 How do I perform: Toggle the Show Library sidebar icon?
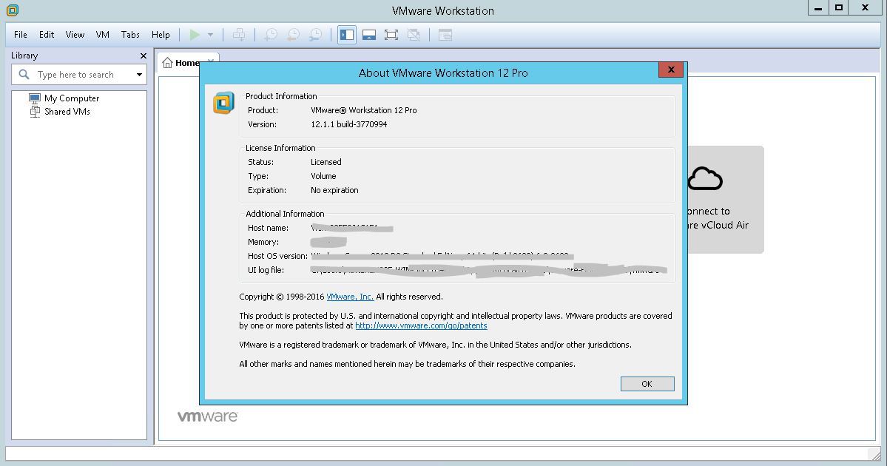(347, 35)
